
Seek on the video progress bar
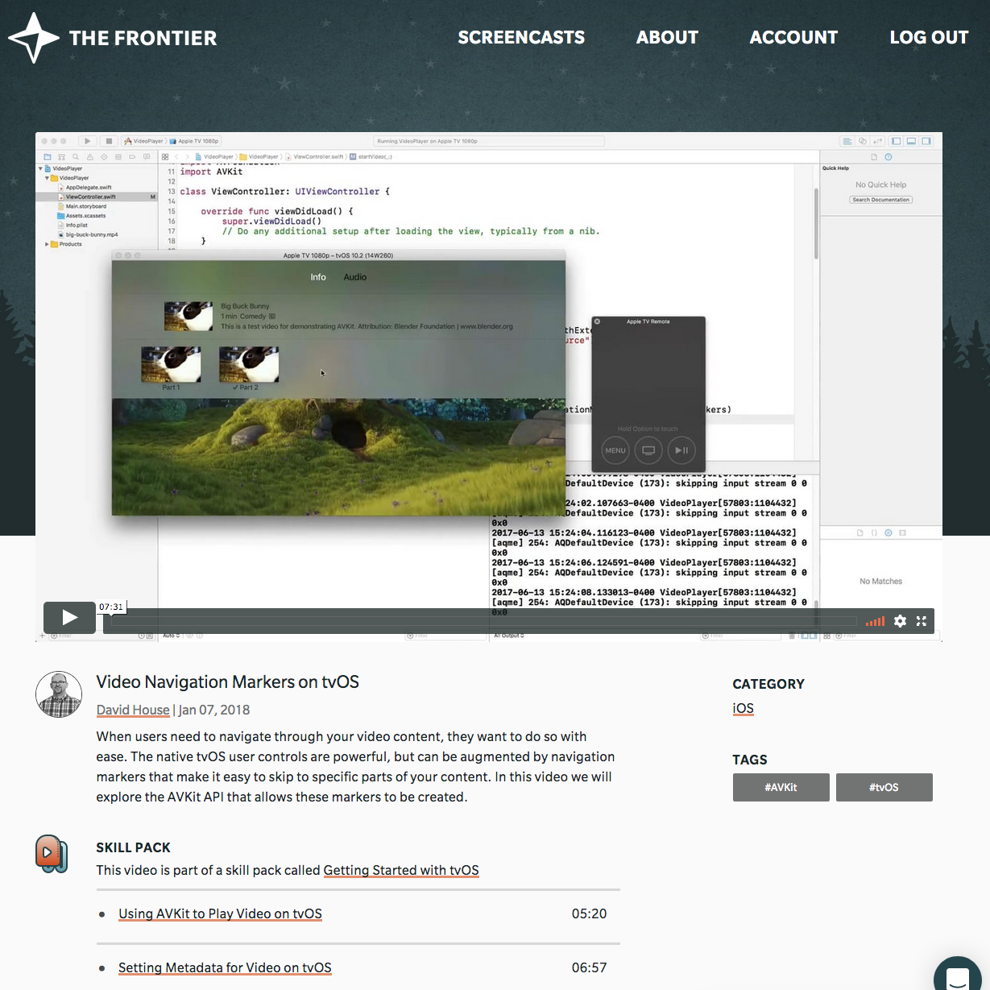pyautogui.click(x=483, y=621)
